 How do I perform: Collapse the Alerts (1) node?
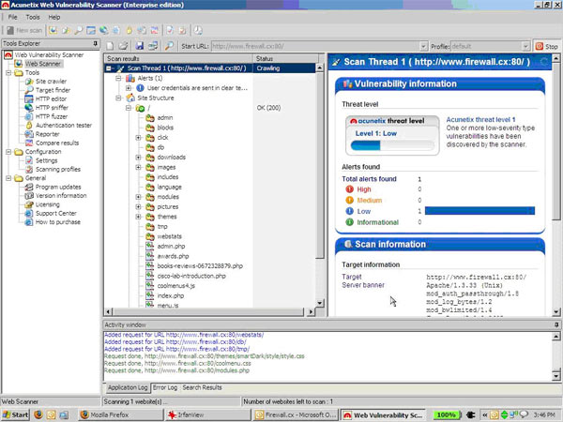coord(118,78)
